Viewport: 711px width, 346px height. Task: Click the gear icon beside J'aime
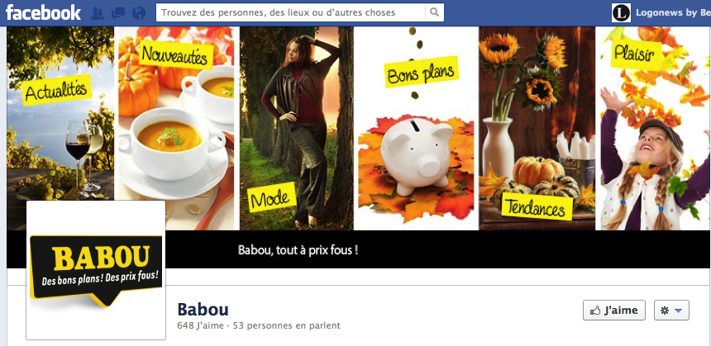point(665,310)
